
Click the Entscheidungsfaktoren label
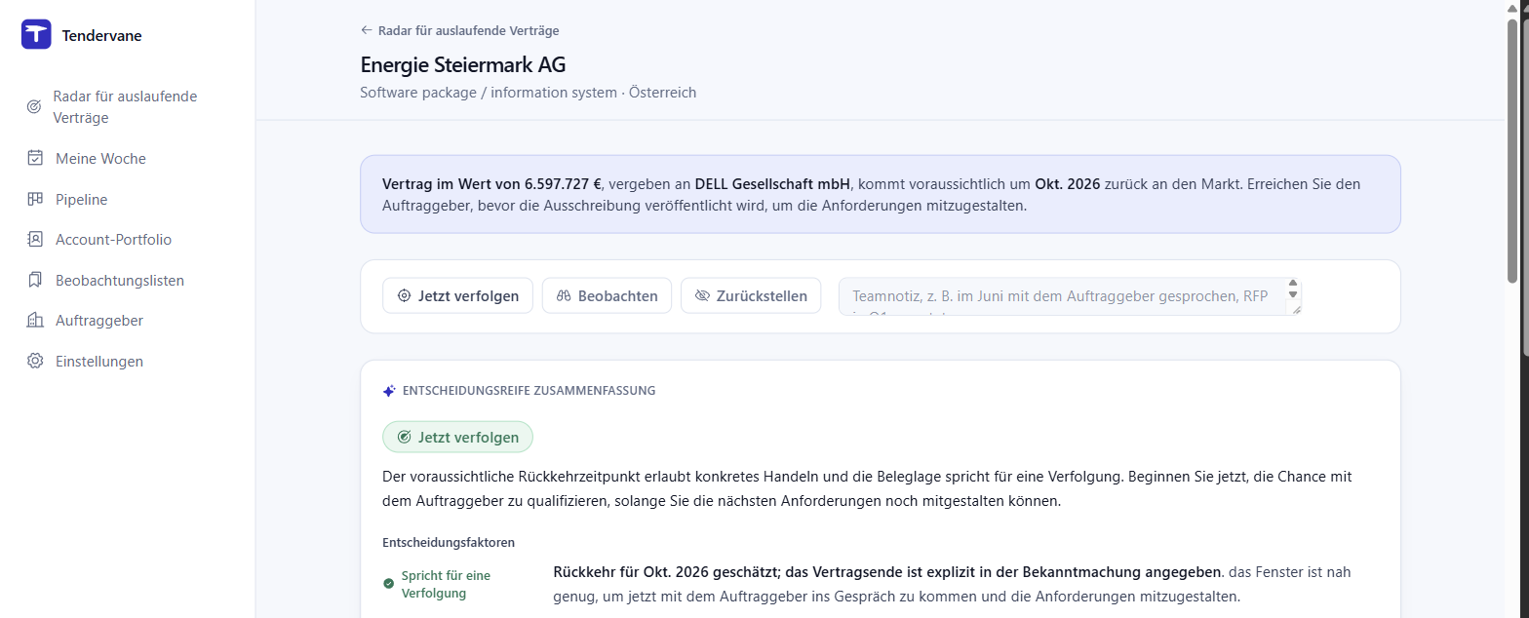449,542
